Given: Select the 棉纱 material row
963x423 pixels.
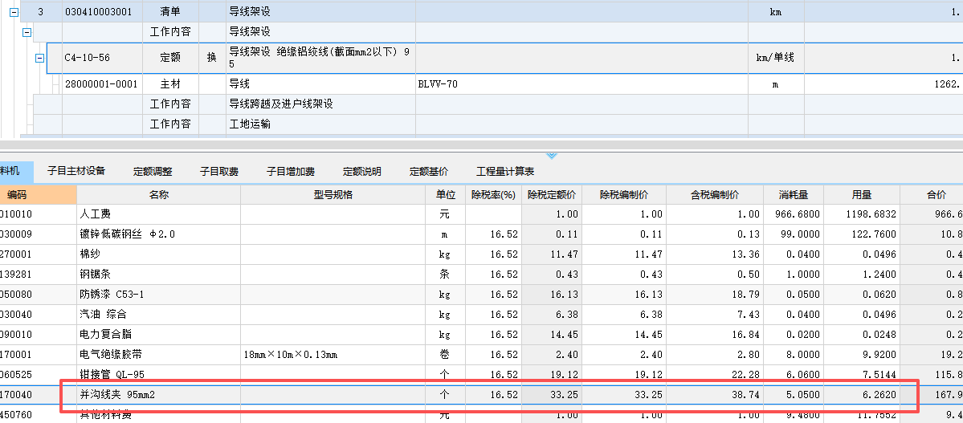Looking at the screenshot, I should pyautogui.click(x=481, y=254).
